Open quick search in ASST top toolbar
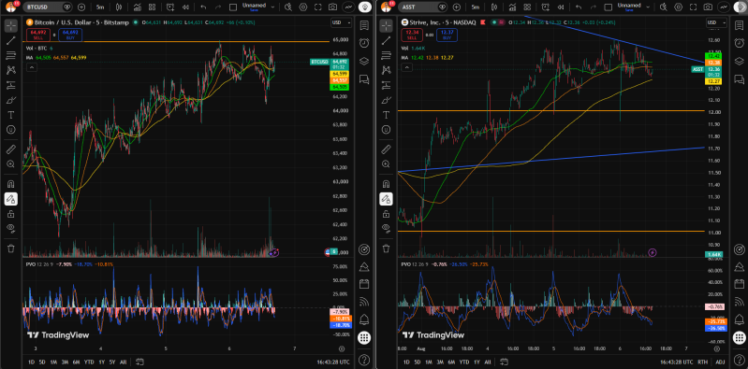Image resolution: width=748 pixels, height=369 pixels. pos(663,7)
